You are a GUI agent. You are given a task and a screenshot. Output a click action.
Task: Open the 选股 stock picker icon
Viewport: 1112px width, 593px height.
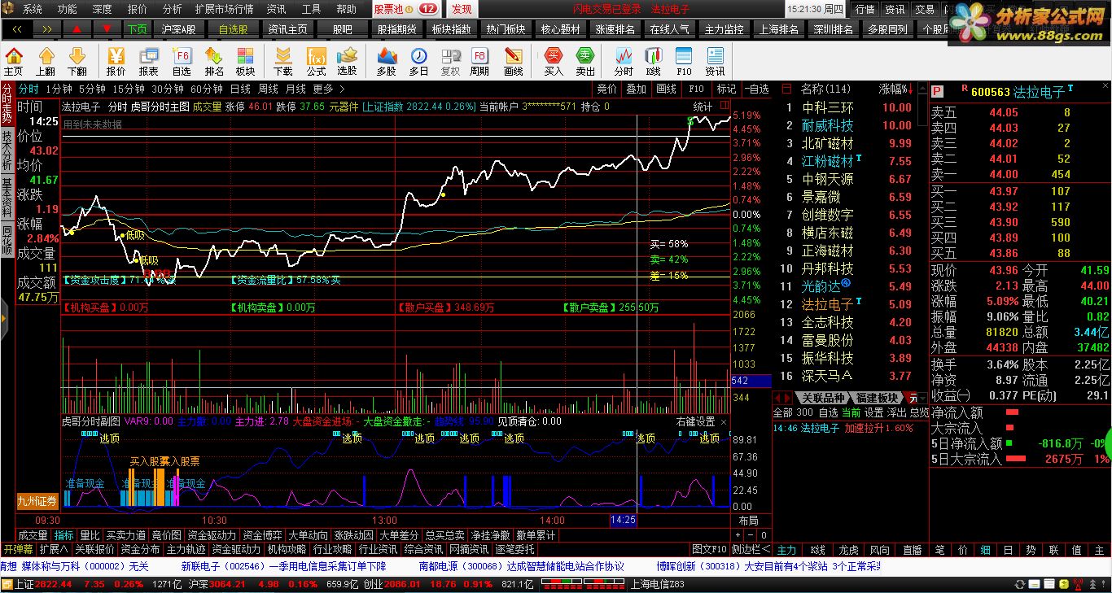pos(347,62)
